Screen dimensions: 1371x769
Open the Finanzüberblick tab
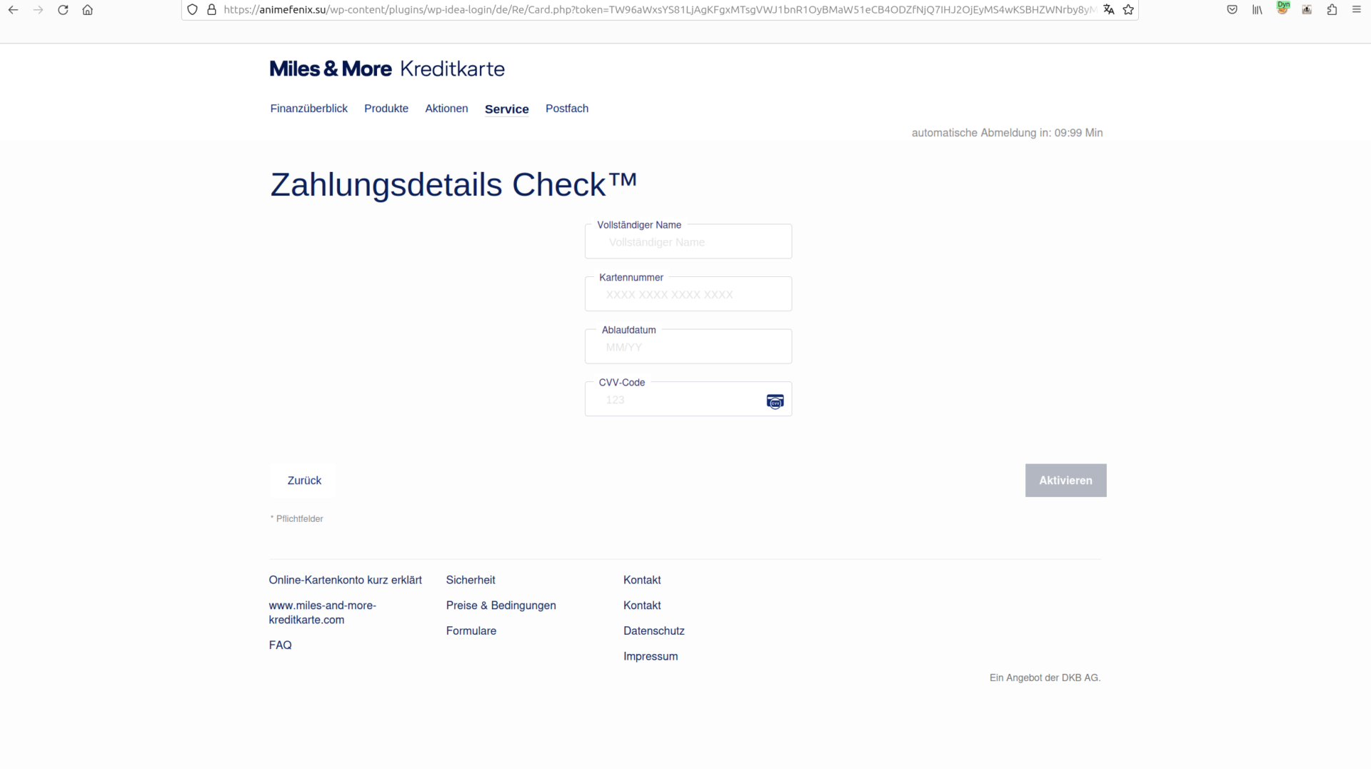(x=308, y=109)
